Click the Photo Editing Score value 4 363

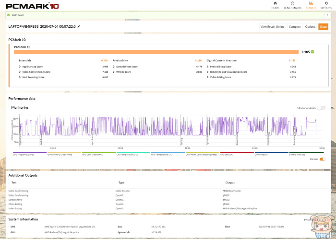pyautogui.click(x=293, y=67)
